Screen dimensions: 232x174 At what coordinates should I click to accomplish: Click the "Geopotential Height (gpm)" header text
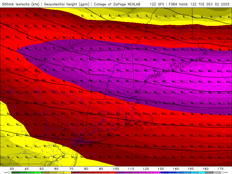click(x=67, y=4)
